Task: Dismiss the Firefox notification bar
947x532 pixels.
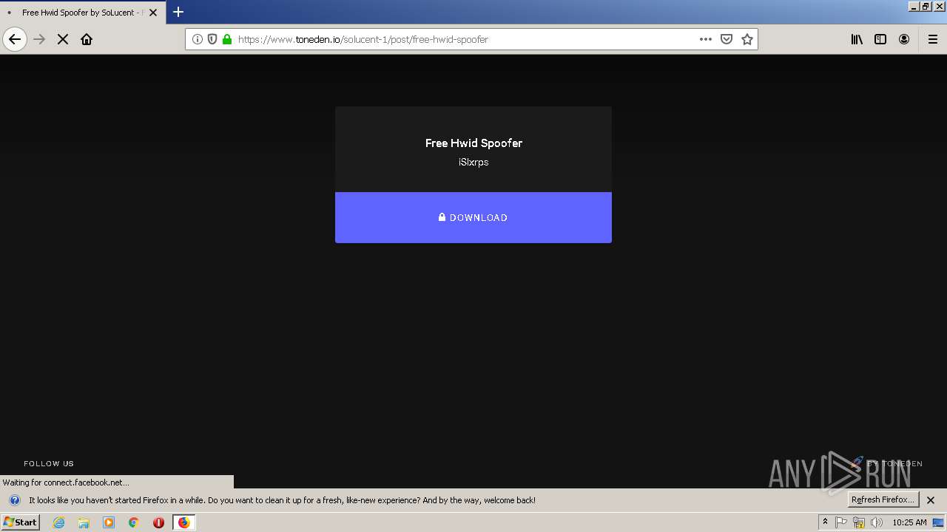Action: click(x=931, y=500)
